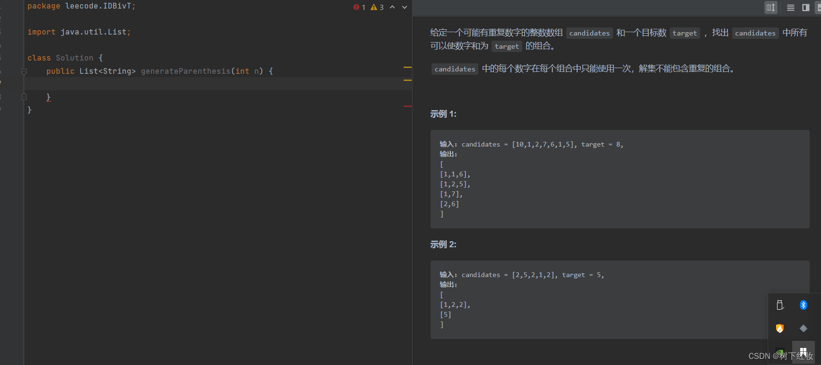821x365 pixels.
Task: Click example 1 input line with target = 8
Action: pos(532,145)
